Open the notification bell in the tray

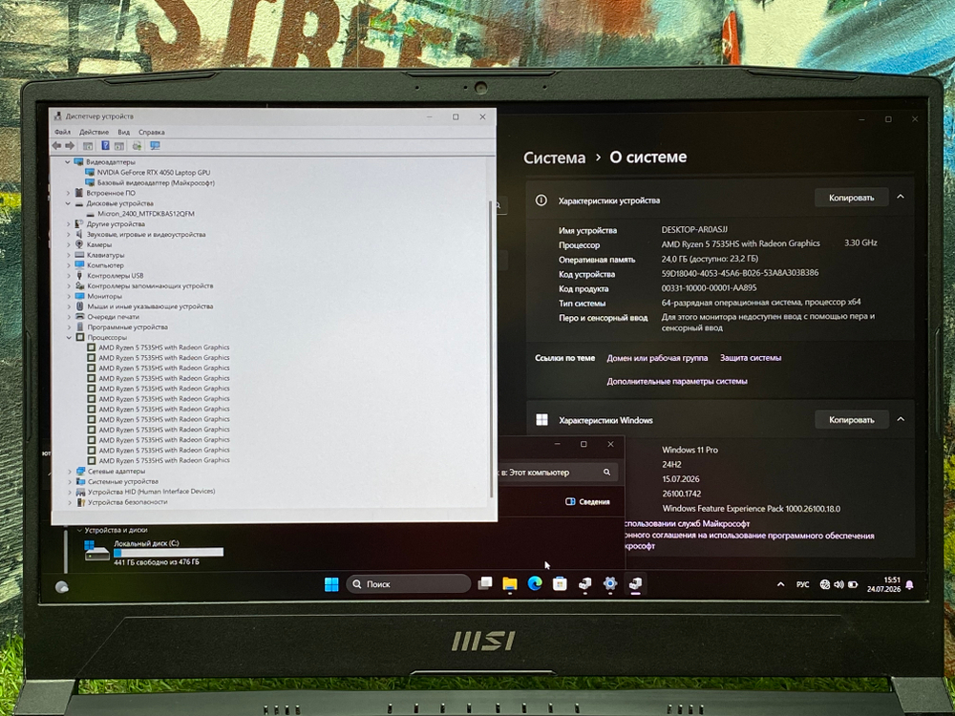pos(909,584)
